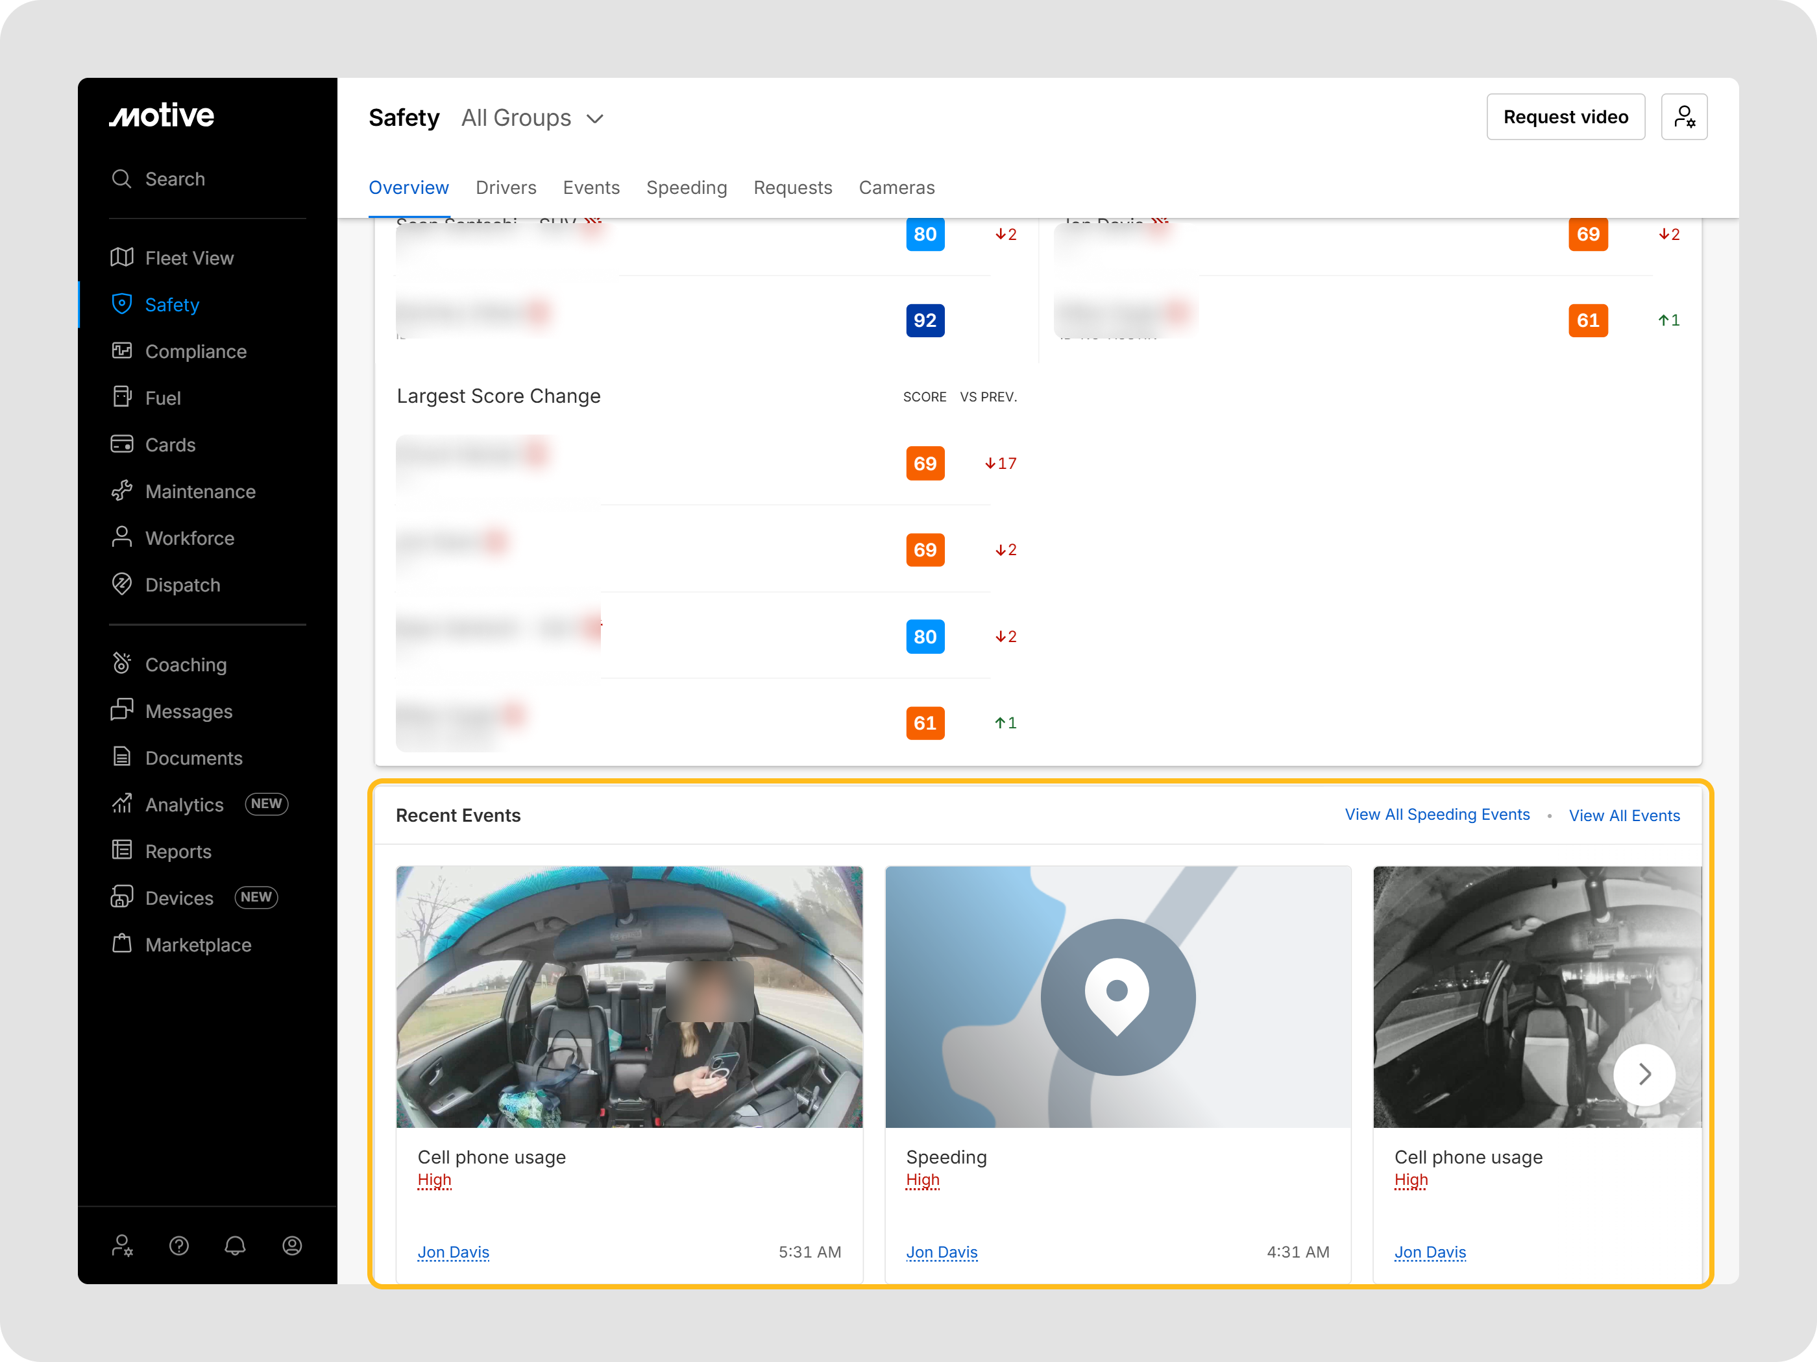The image size is (1817, 1362).
Task: Click the Coaching whistle icon
Action: (x=121, y=664)
